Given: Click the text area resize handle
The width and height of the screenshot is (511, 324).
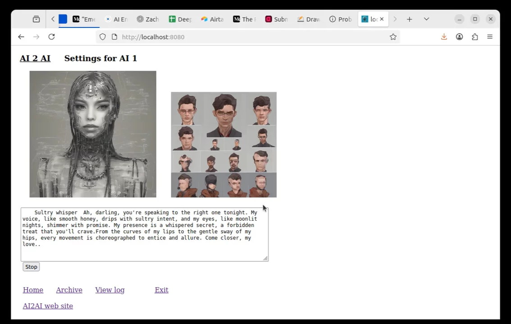Looking at the screenshot, I should point(265,258).
